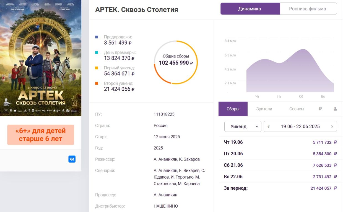
Task: Go to next weekend period arrow
Action: (x=332, y=127)
